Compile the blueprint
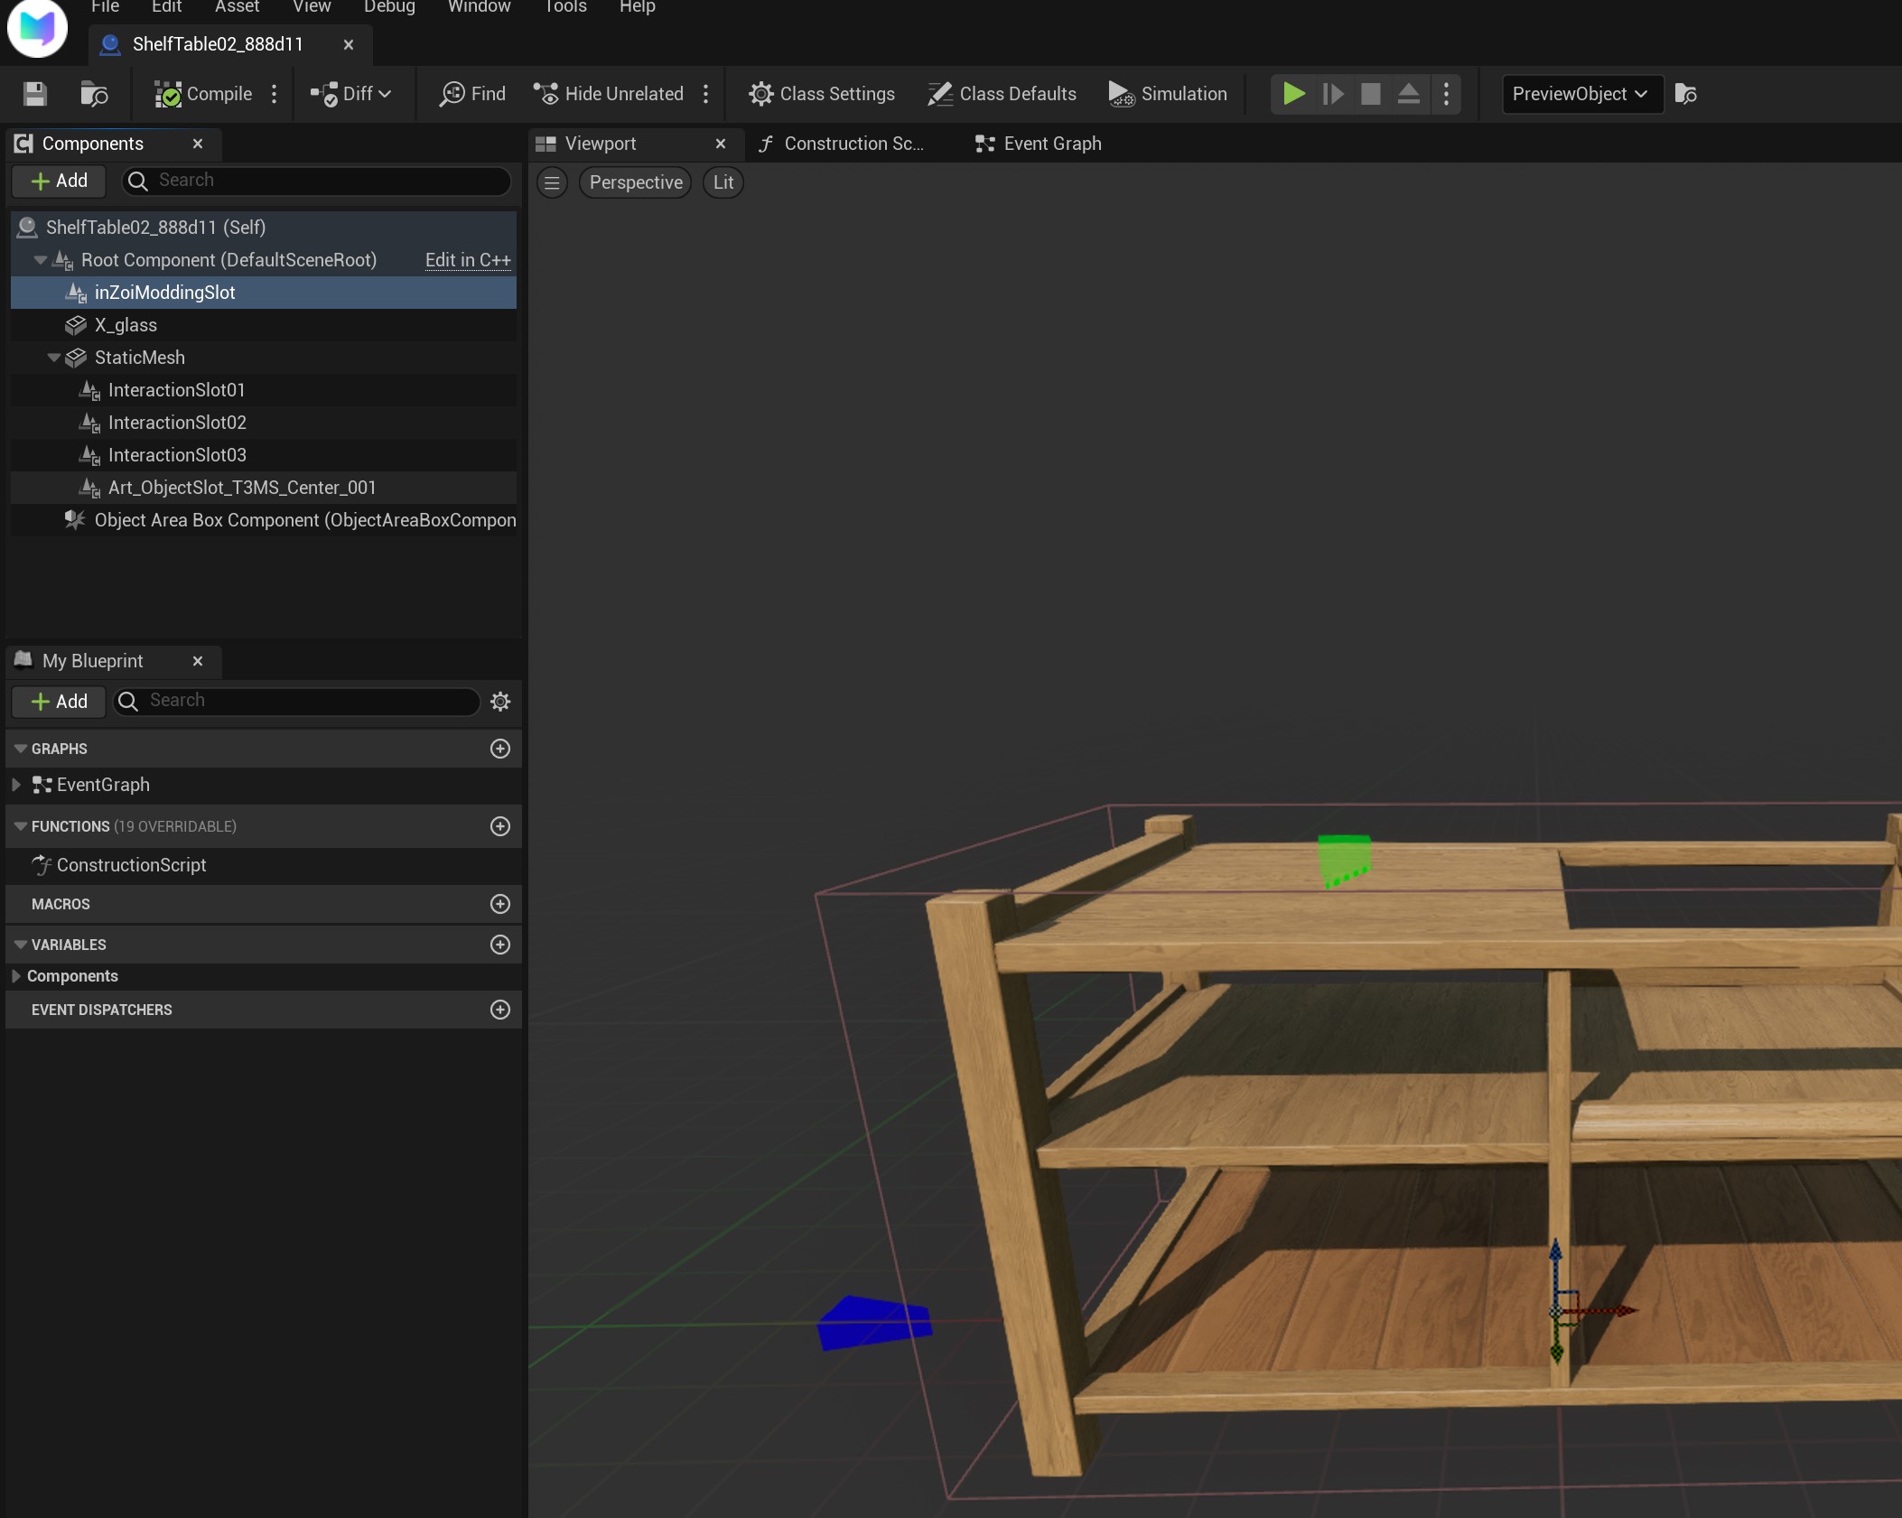 pyautogui.click(x=203, y=94)
